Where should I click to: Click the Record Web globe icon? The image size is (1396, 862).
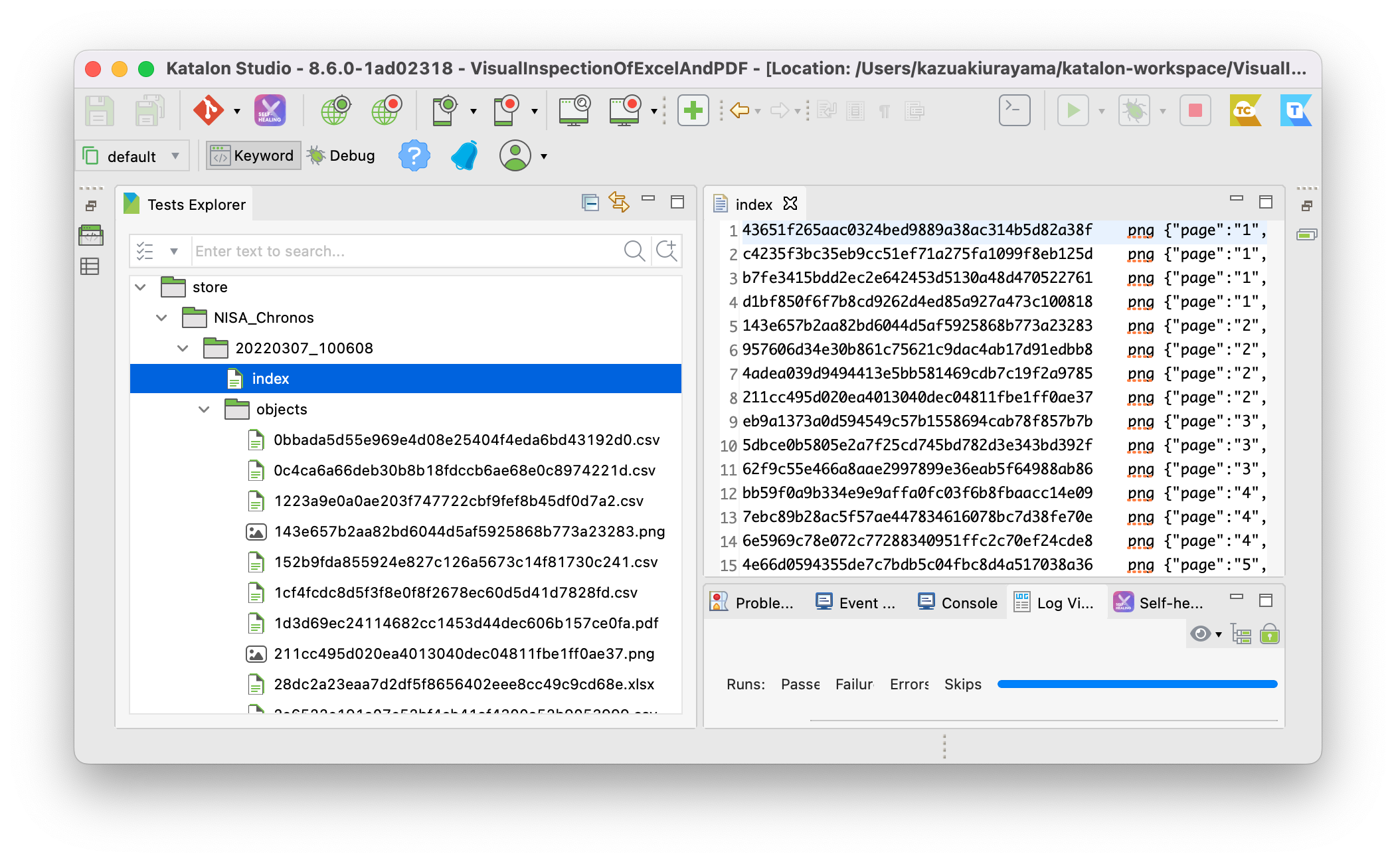[x=387, y=110]
